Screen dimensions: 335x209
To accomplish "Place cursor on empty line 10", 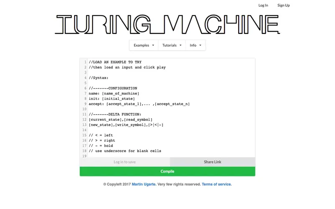I will [171, 109].
